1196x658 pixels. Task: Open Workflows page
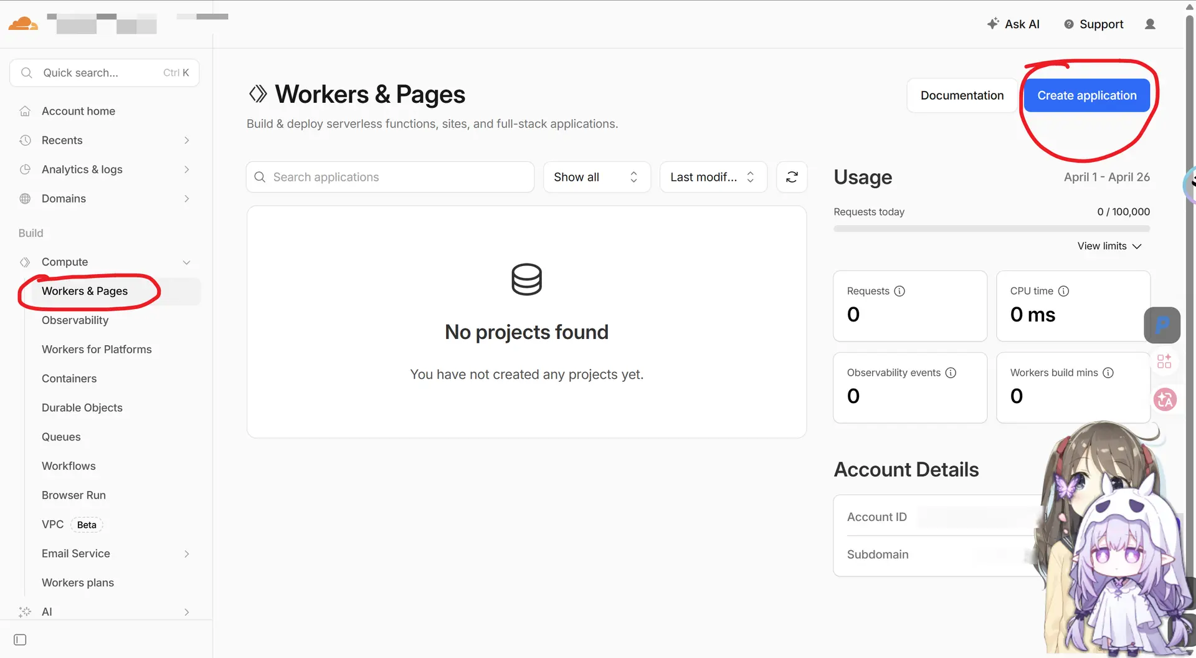click(69, 466)
